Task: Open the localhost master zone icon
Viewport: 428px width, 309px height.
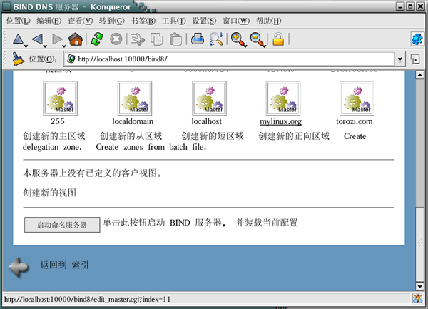Action: 209,98
